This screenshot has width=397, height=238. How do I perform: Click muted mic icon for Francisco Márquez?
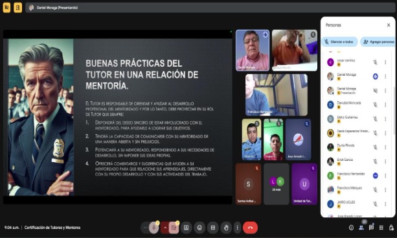[x=375, y=190]
